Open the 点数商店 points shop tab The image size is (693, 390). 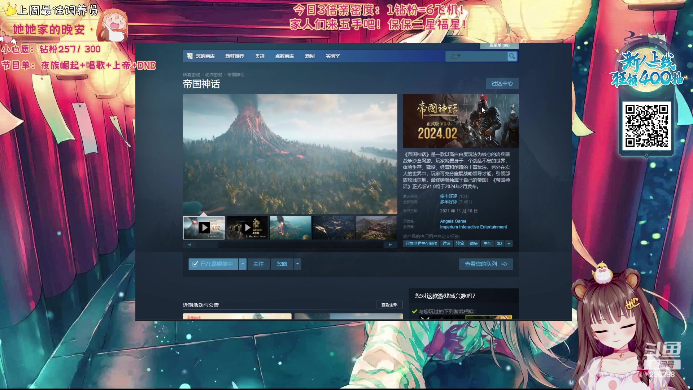click(284, 56)
